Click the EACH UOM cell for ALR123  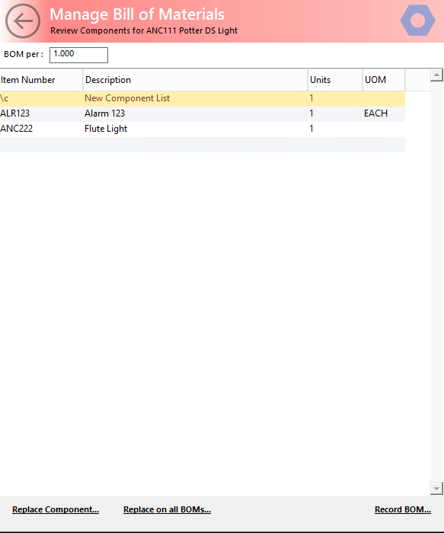point(375,113)
